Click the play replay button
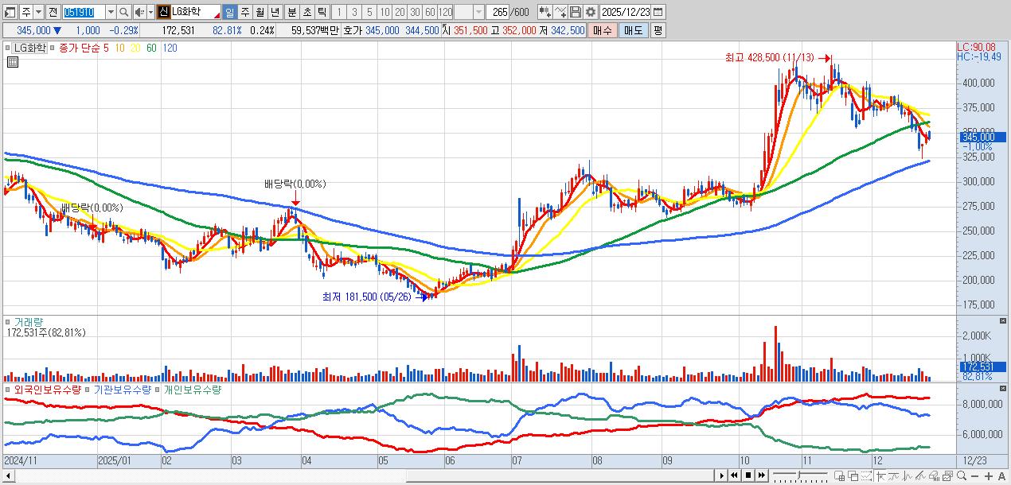This screenshot has width=1011, height=485. (722, 475)
